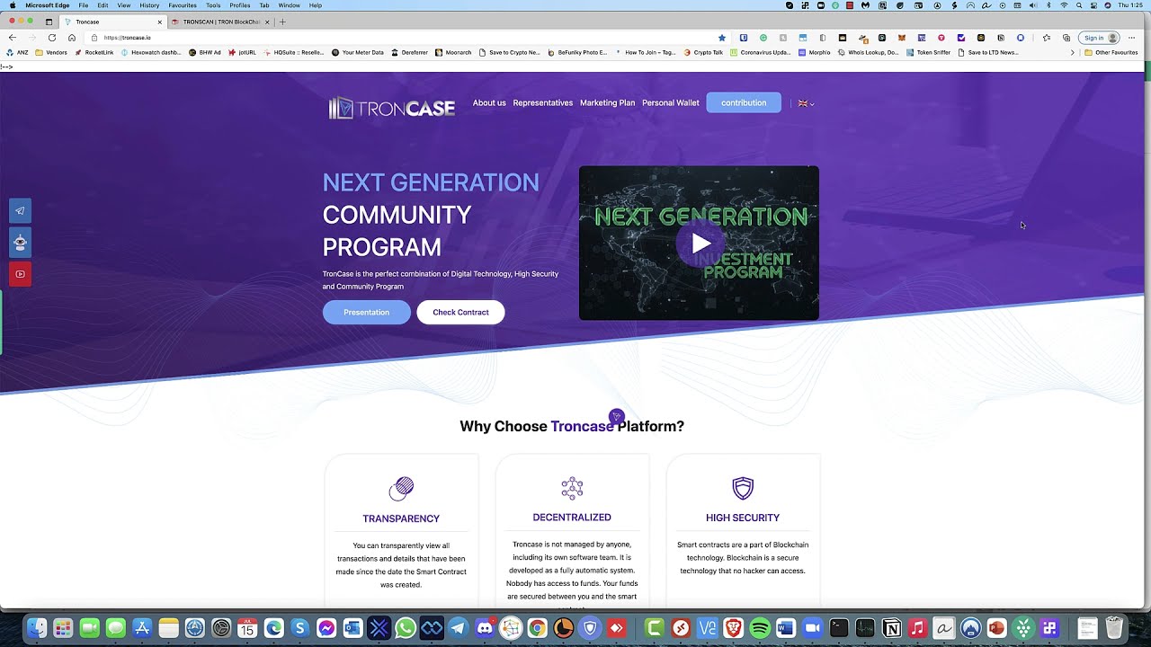Select the Troncase browser tab
1151x647 pixels.
[113, 22]
